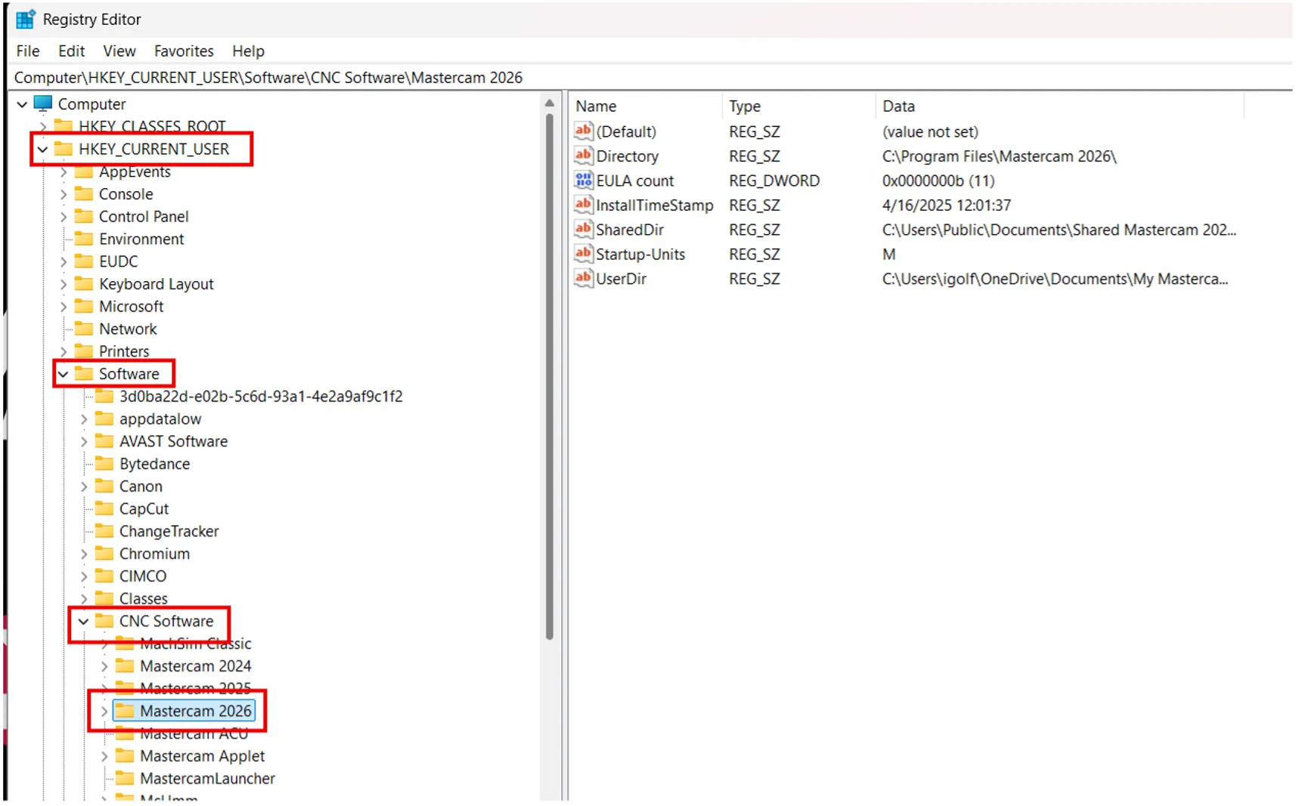Expand the Mastercam 2024 key
The width and height of the screenshot is (1296, 806).
[104, 666]
